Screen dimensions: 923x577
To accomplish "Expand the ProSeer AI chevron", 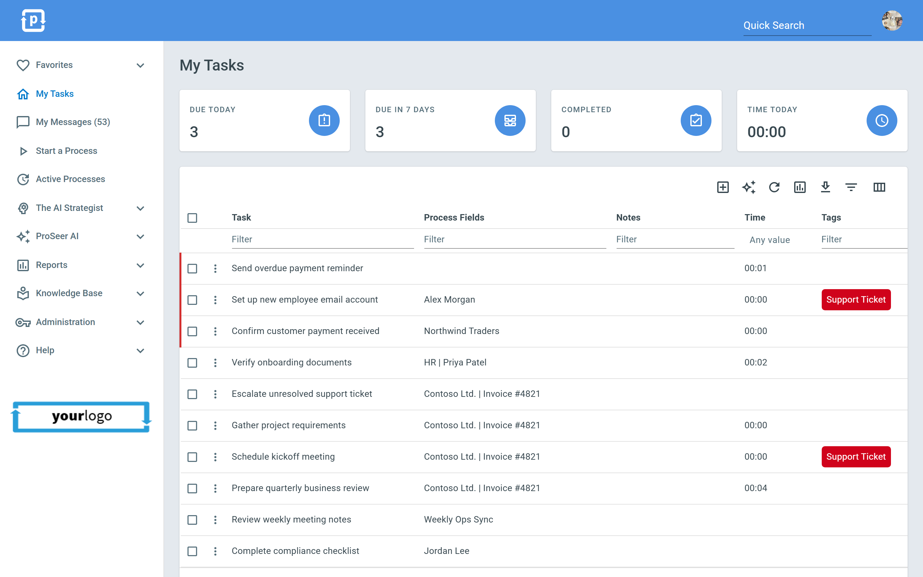I will 140,237.
